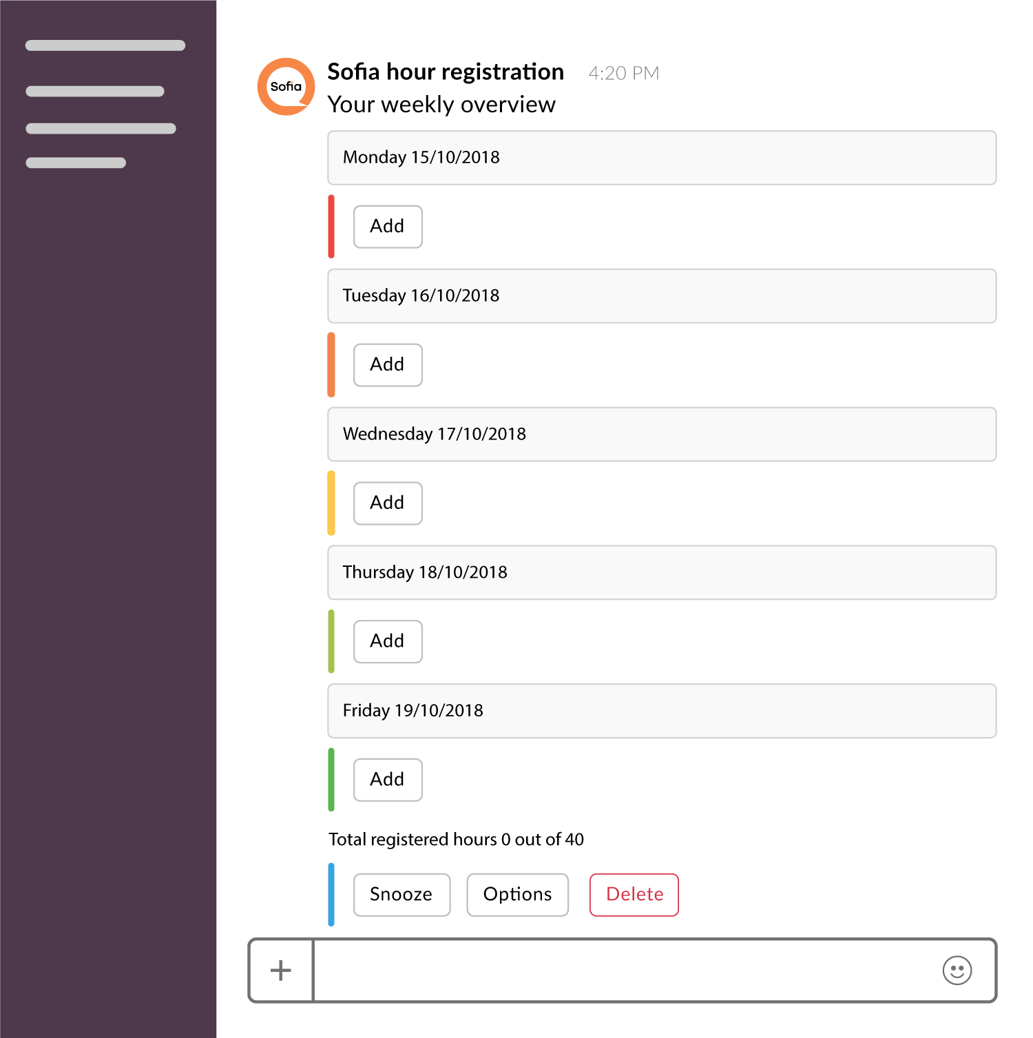Image resolution: width=1033 pixels, height=1038 pixels.
Task: Select the third sidebar placeholder item
Action: pos(101,128)
